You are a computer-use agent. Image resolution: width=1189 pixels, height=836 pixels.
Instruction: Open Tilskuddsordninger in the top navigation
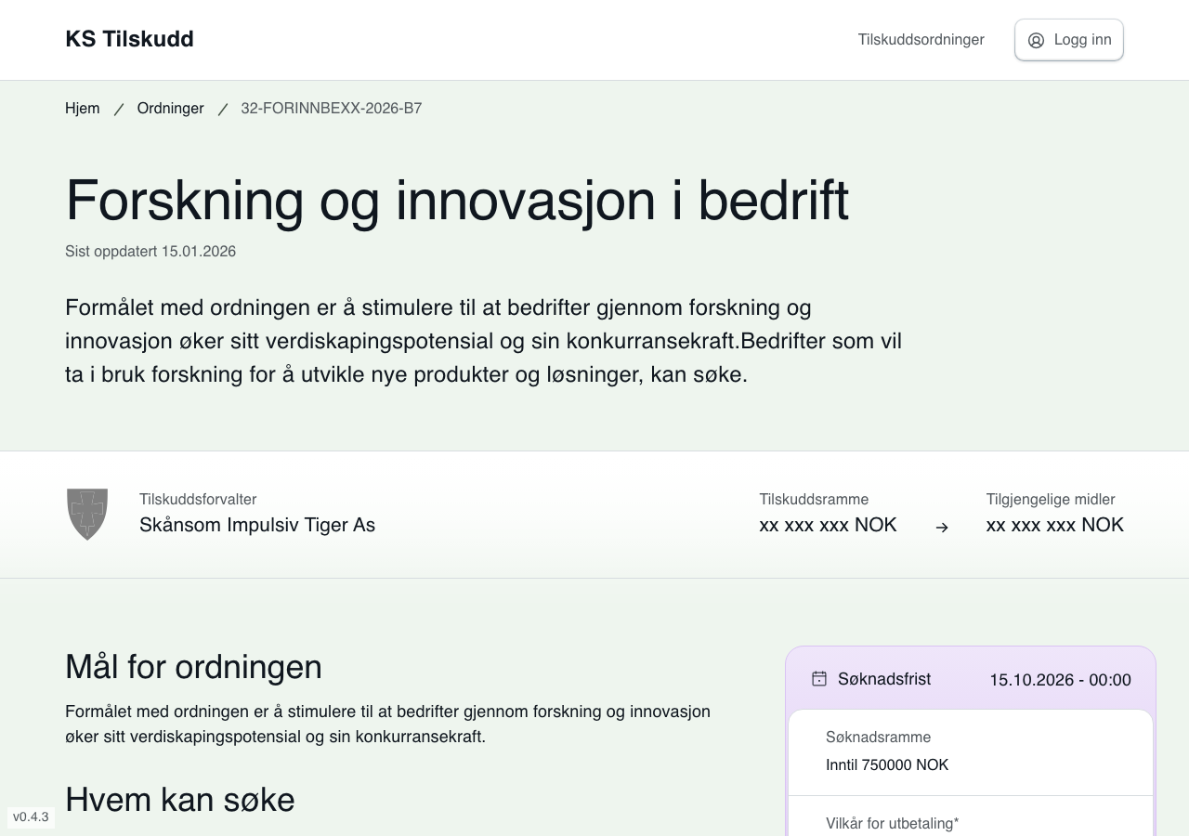[921, 39]
